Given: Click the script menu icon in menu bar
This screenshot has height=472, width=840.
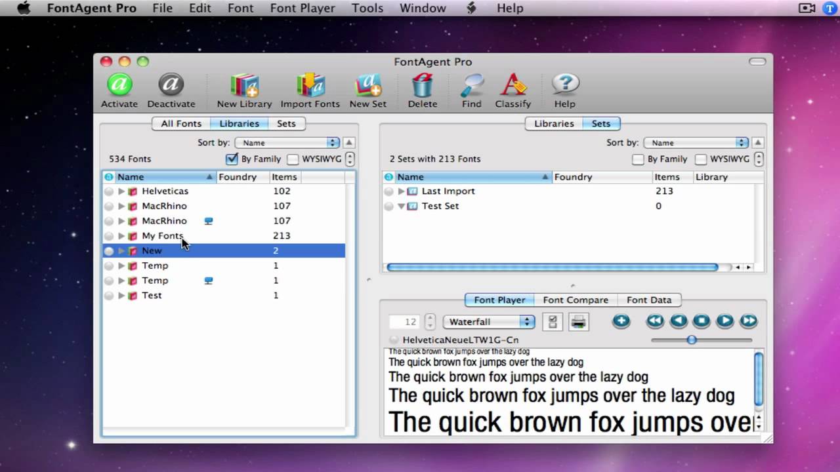Looking at the screenshot, I should click(x=471, y=8).
